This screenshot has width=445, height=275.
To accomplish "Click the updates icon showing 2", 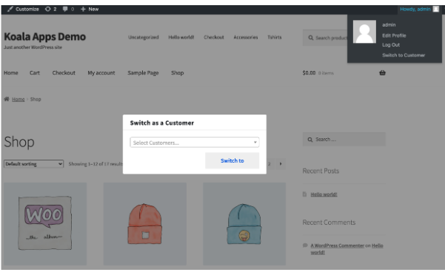I will point(51,9).
